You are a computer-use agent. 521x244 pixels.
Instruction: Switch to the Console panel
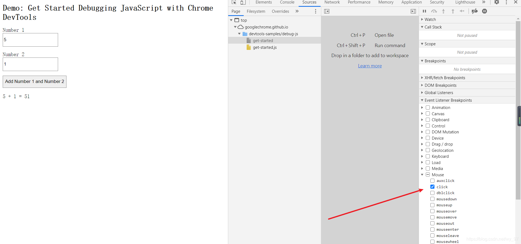pos(287,2)
